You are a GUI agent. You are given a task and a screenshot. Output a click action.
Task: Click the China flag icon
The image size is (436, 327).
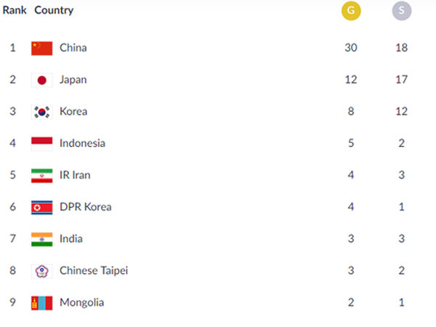pos(41,49)
